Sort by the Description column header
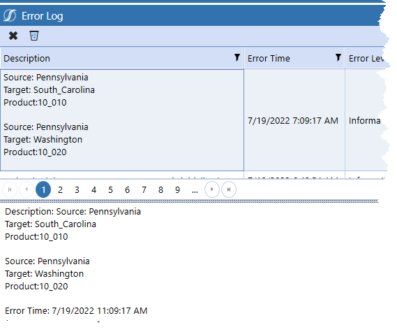Image resolution: width=397 pixels, height=332 pixels. [27, 58]
